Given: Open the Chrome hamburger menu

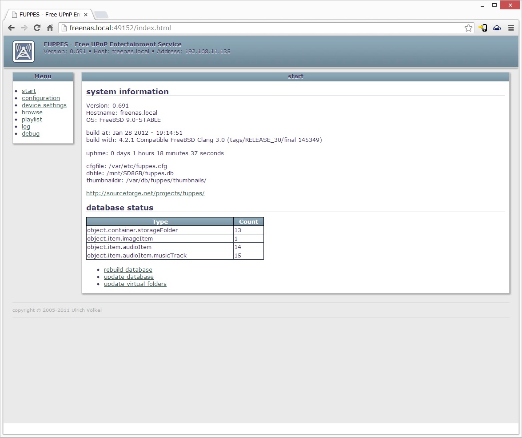Looking at the screenshot, I should click(511, 28).
